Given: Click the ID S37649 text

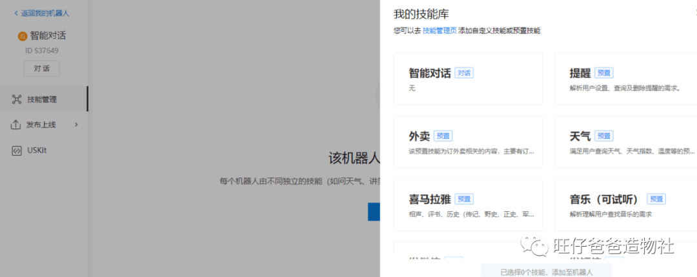Looking at the screenshot, I should coord(41,51).
